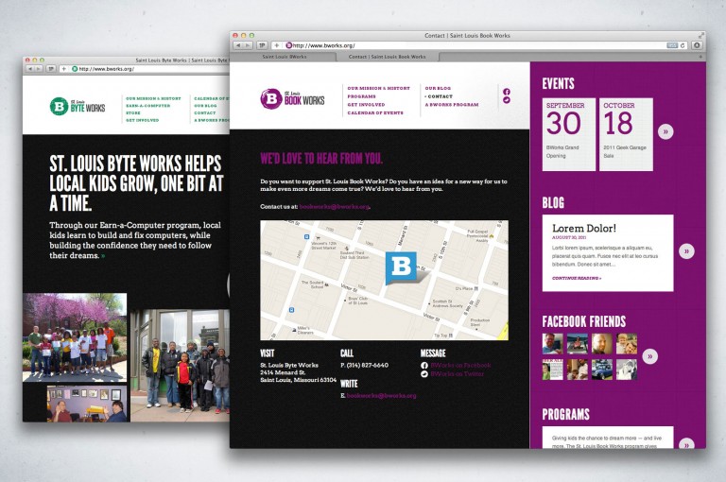
Task: Click the green St. Louis Byte Works logo
Action: (78, 107)
